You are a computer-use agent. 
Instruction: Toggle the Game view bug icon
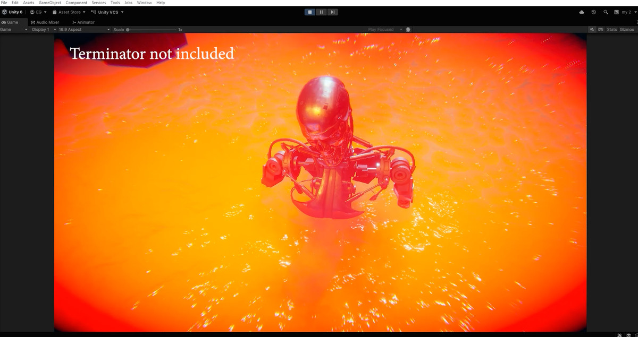408,30
